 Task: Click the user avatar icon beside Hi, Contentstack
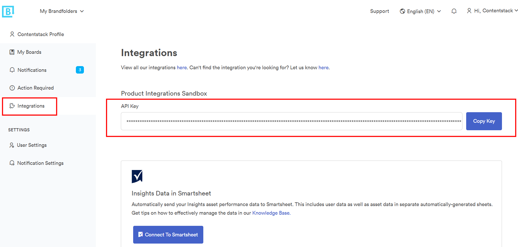pyautogui.click(x=469, y=11)
